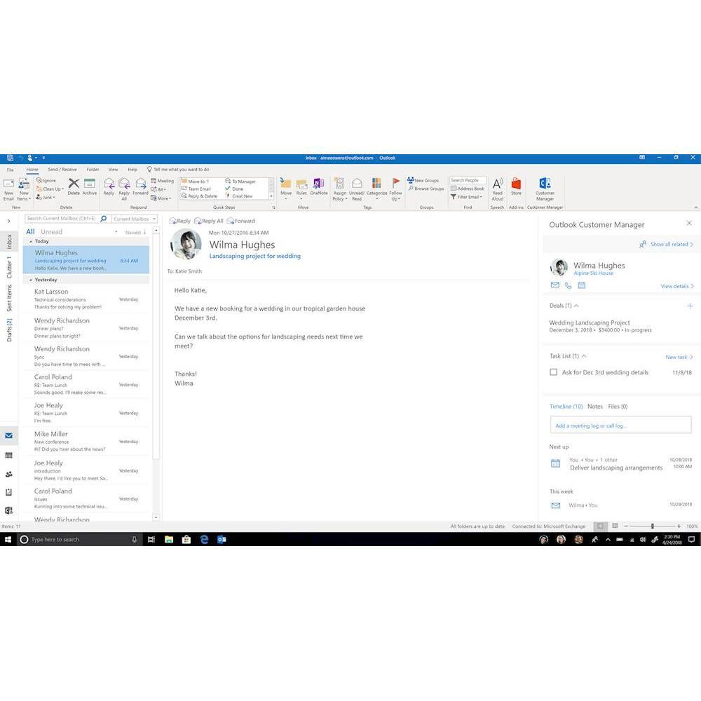Open the Current Mailbox dropdown in search
This screenshot has height=701, width=701.
click(x=134, y=218)
